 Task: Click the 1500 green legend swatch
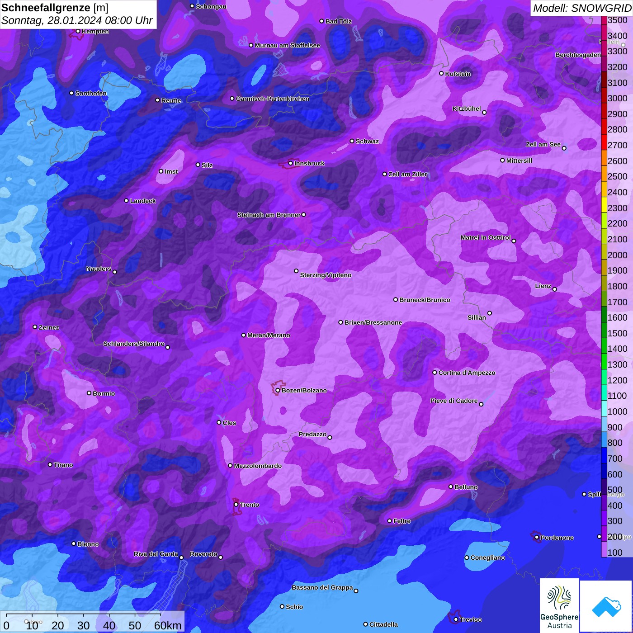604,330
